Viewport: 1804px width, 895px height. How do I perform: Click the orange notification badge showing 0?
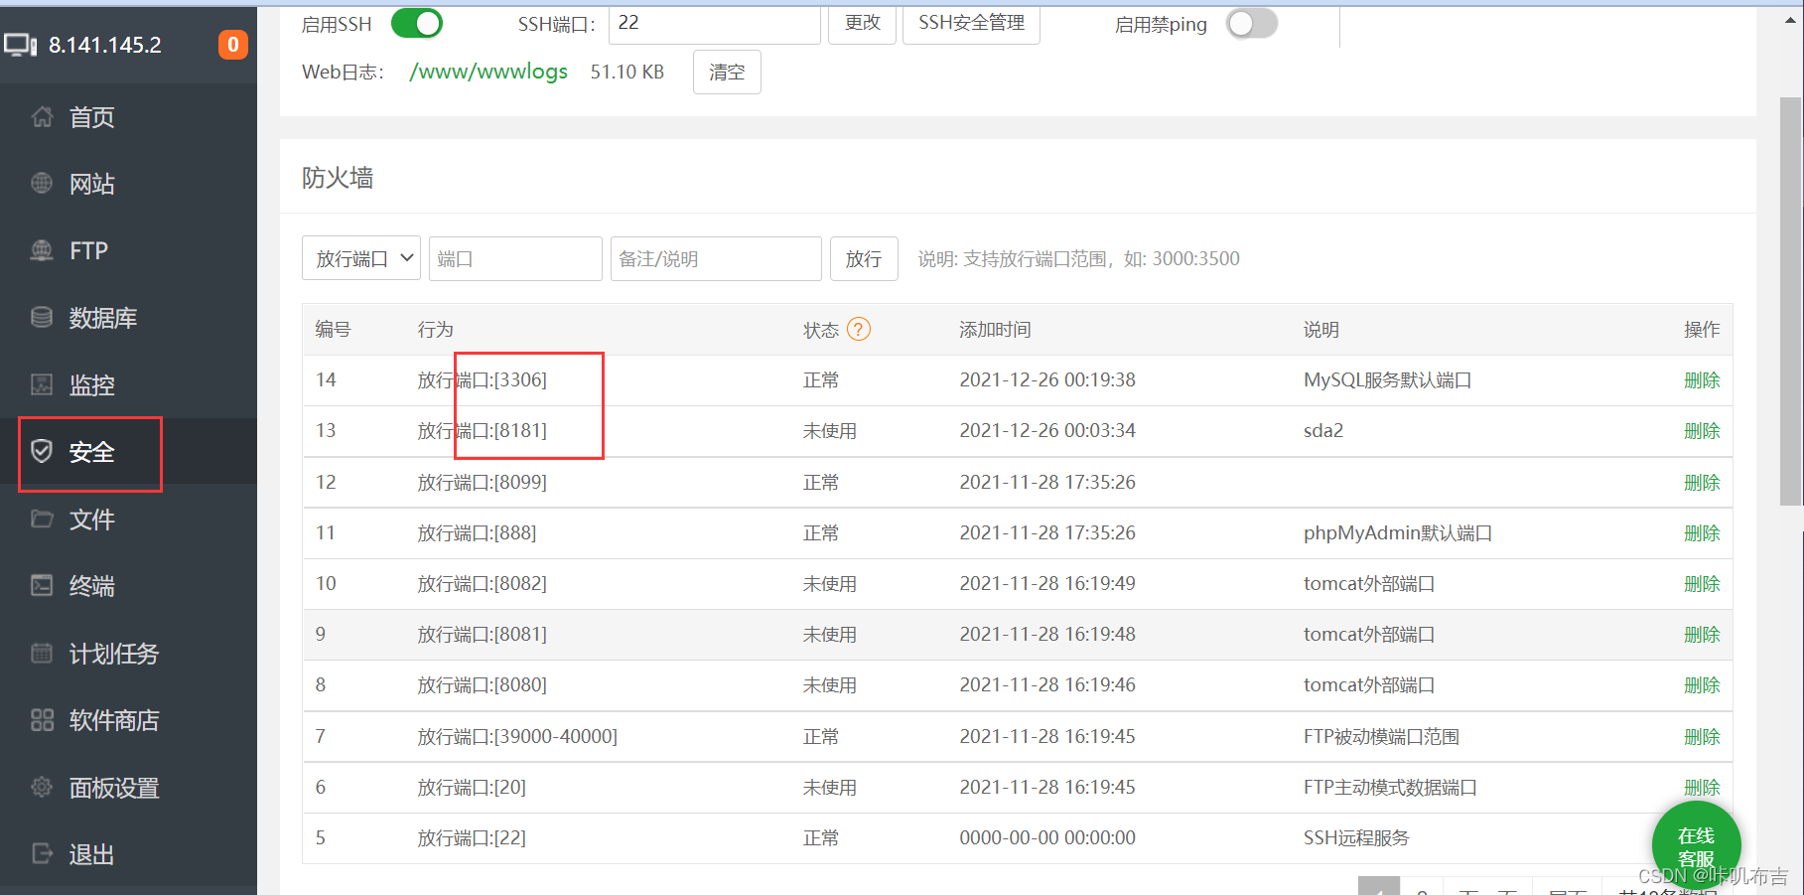pyautogui.click(x=233, y=45)
